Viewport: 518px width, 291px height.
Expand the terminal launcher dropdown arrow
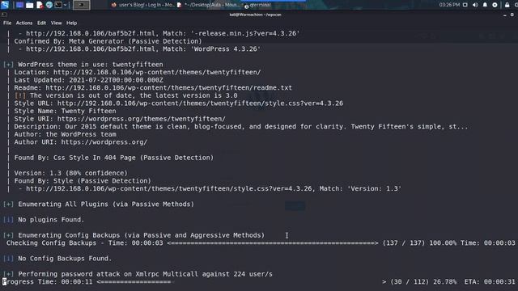pyautogui.click(x=65, y=5)
